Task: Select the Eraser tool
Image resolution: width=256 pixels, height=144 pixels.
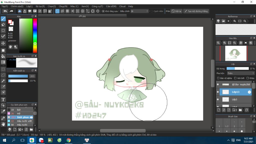Action: 3,25
